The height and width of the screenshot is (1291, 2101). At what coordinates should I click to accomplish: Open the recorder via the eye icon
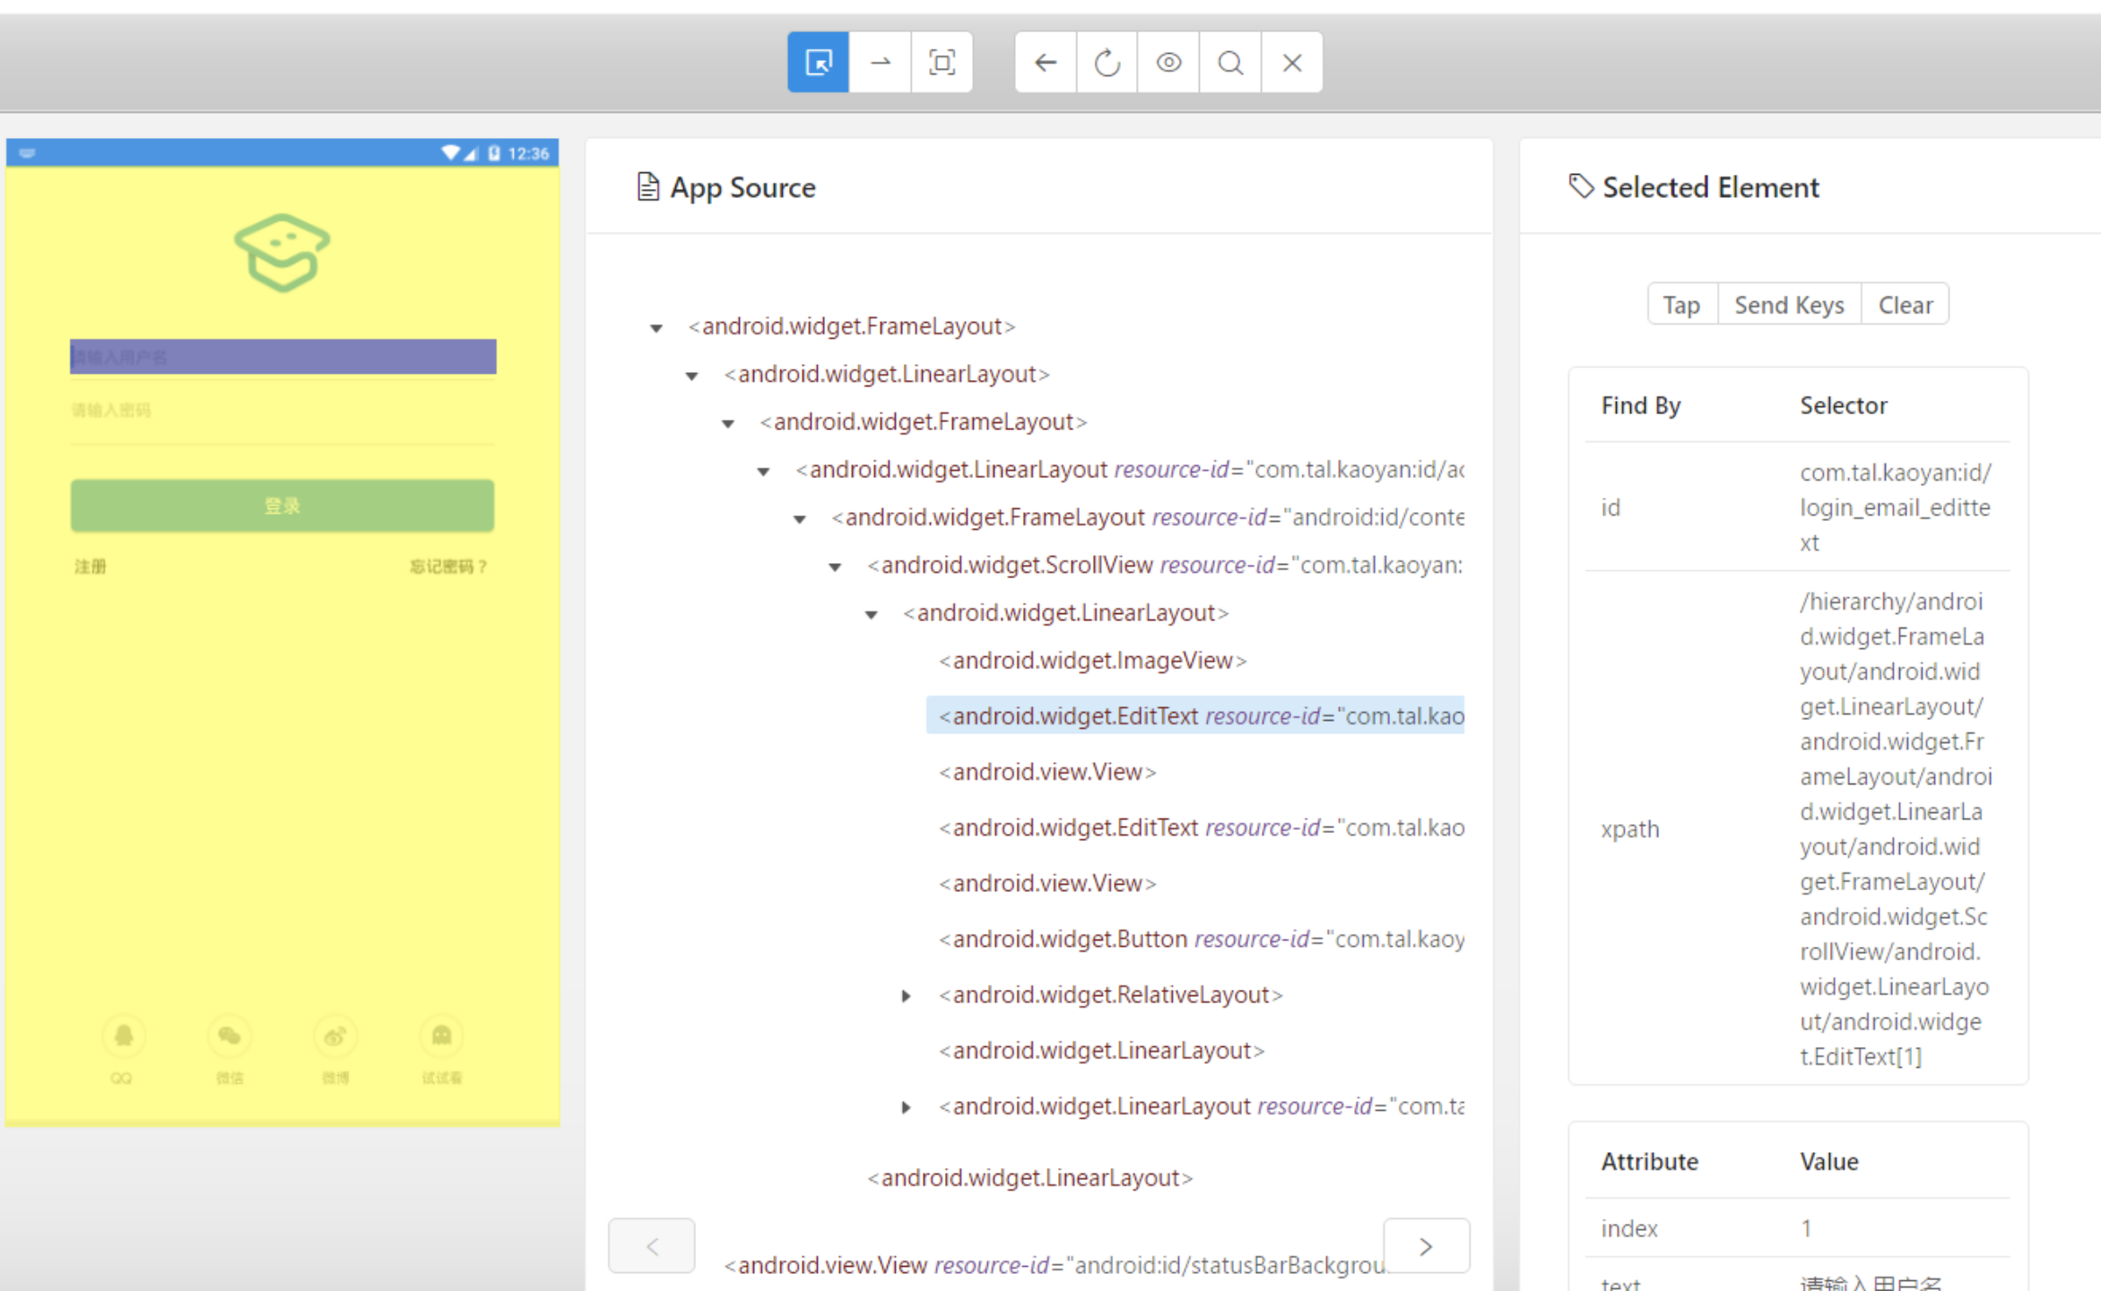(1168, 63)
